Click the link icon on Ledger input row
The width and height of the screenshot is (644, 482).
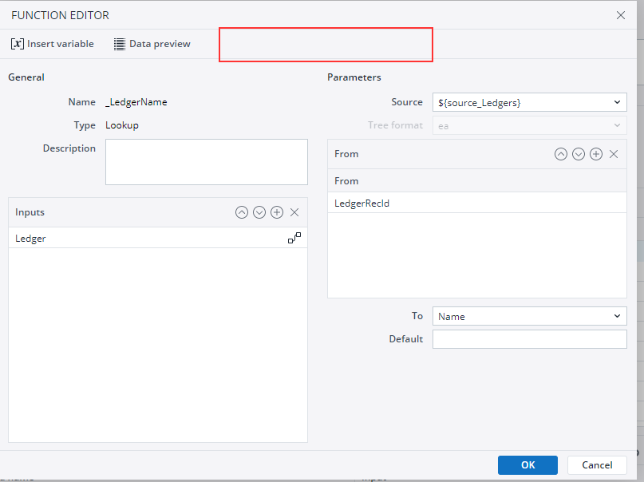click(294, 238)
